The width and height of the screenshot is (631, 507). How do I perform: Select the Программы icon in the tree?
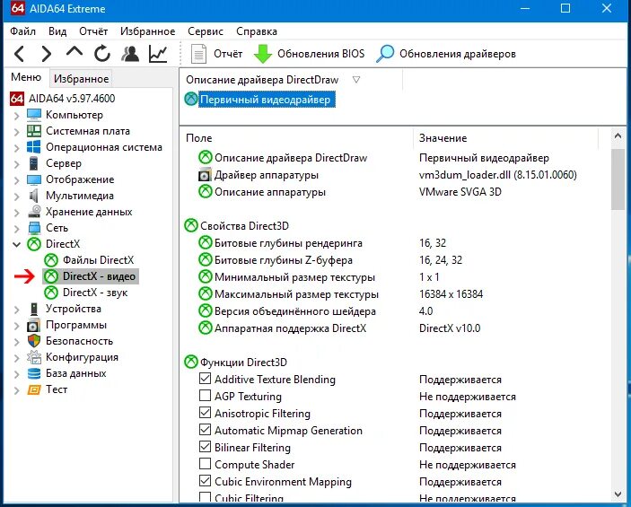click(34, 325)
